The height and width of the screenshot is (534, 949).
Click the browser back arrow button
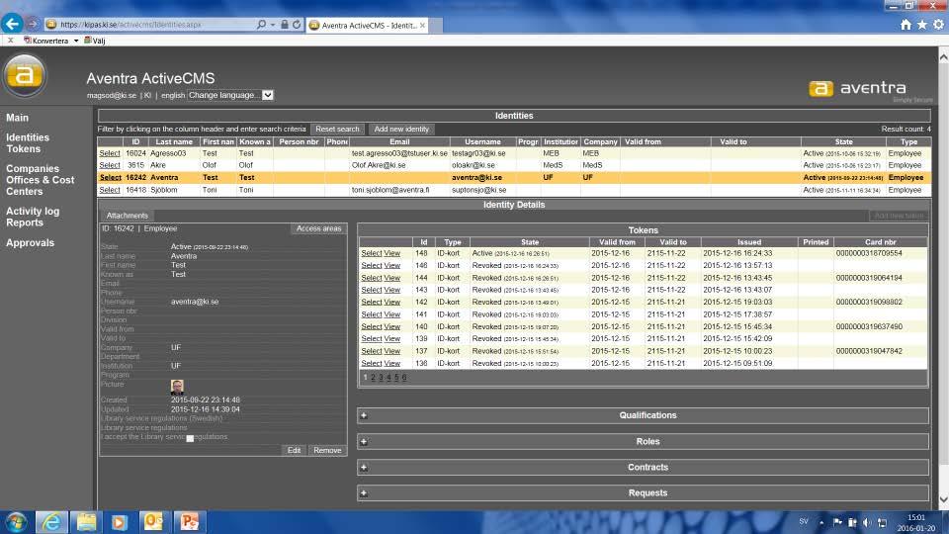pyautogui.click(x=12, y=24)
